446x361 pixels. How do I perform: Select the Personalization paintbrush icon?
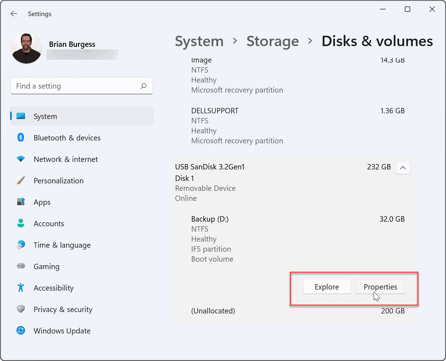20,180
